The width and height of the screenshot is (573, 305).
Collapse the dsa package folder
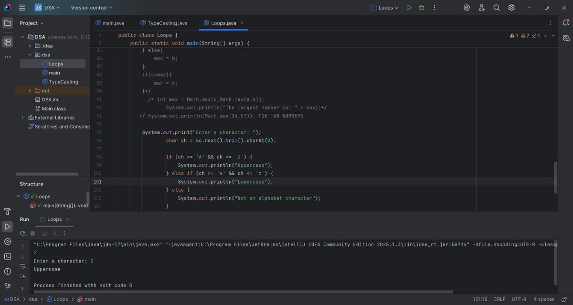(30, 55)
